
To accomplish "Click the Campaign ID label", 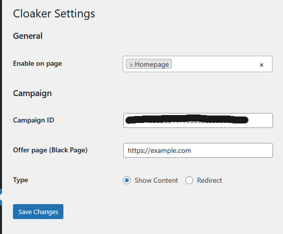I will click(x=33, y=120).
